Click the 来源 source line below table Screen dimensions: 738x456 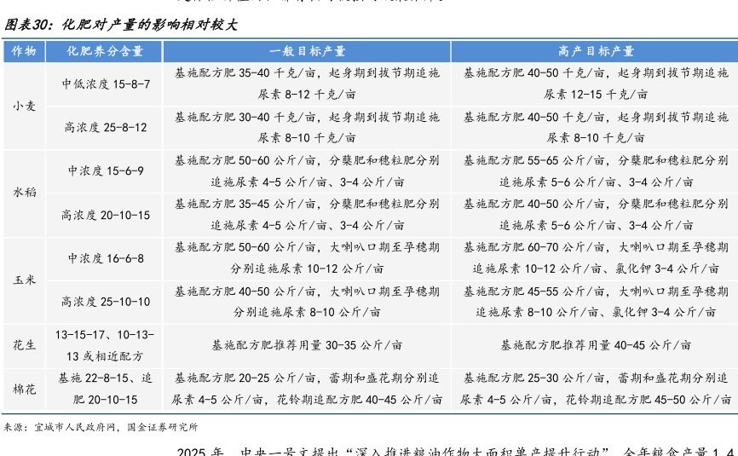(101, 426)
